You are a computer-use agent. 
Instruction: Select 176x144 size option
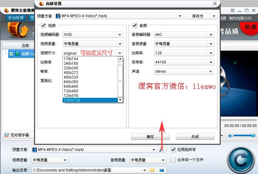coord(90,59)
